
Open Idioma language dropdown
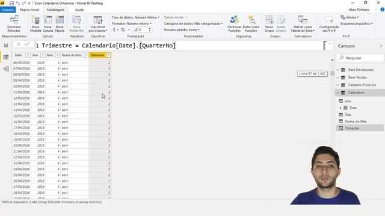[x=350, y=17]
